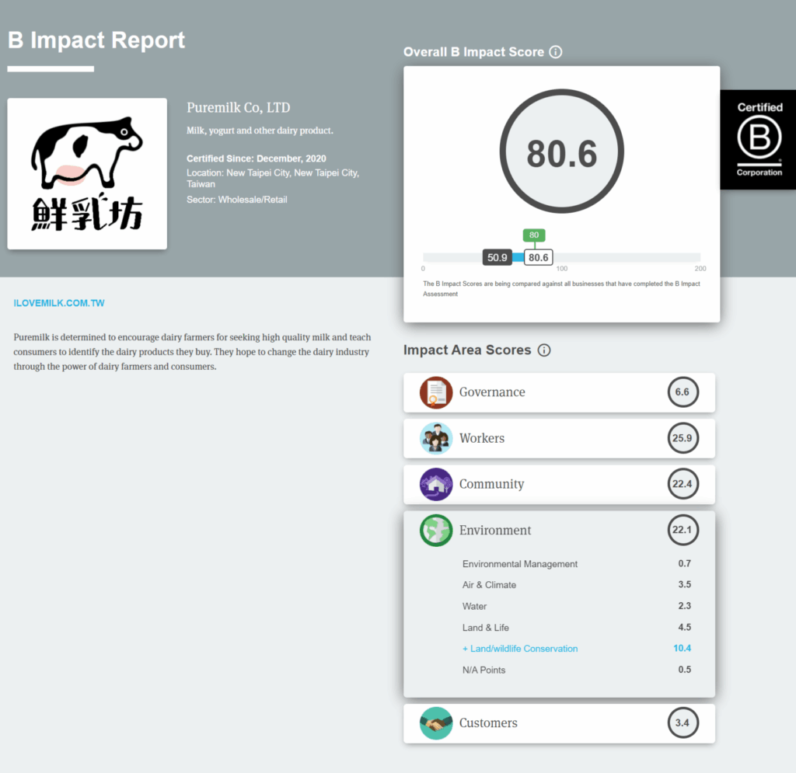The width and height of the screenshot is (796, 773).
Task: Click the large 80.6 overall score circle
Action: (x=561, y=151)
